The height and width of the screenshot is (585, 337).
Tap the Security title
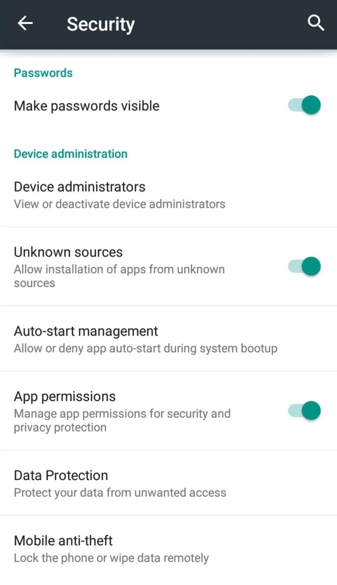click(x=101, y=24)
